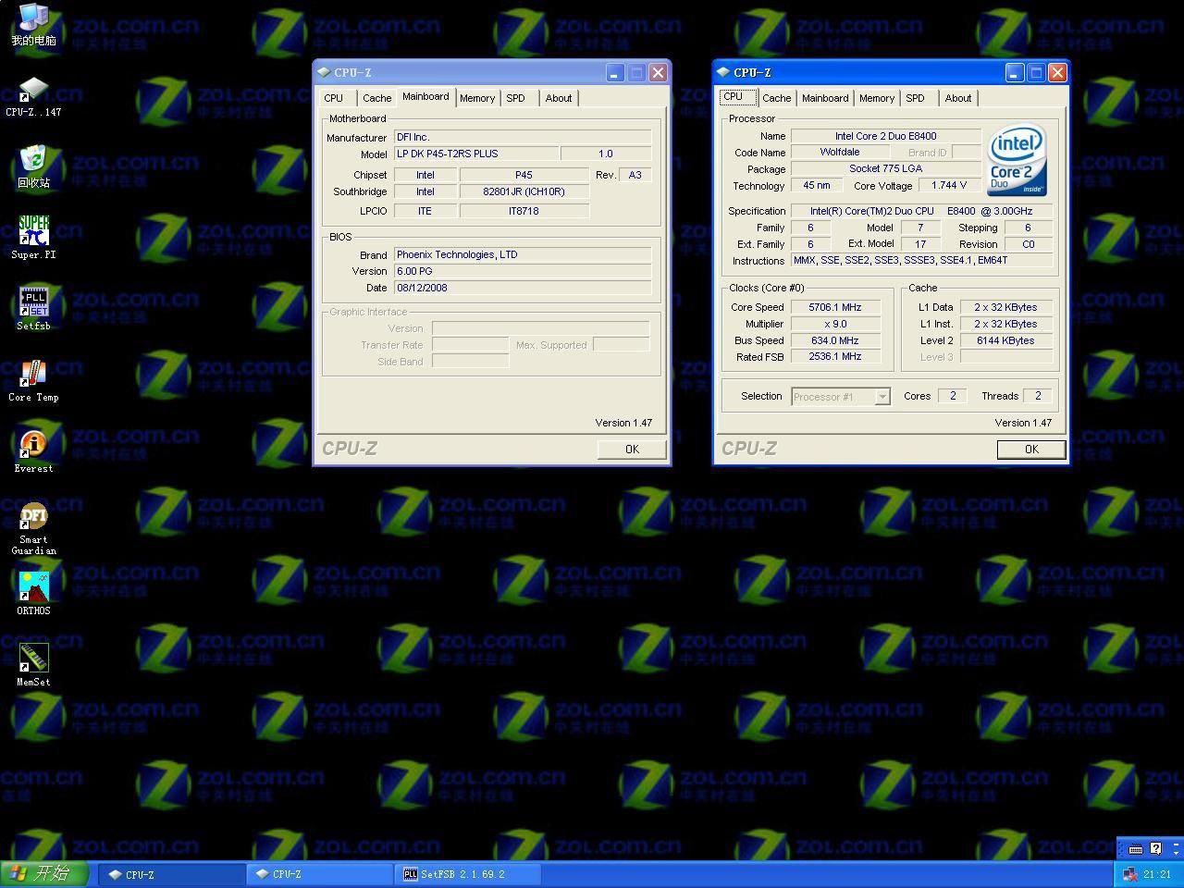
Task: Click the multiplier value x 9.0
Action: pyautogui.click(x=835, y=324)
